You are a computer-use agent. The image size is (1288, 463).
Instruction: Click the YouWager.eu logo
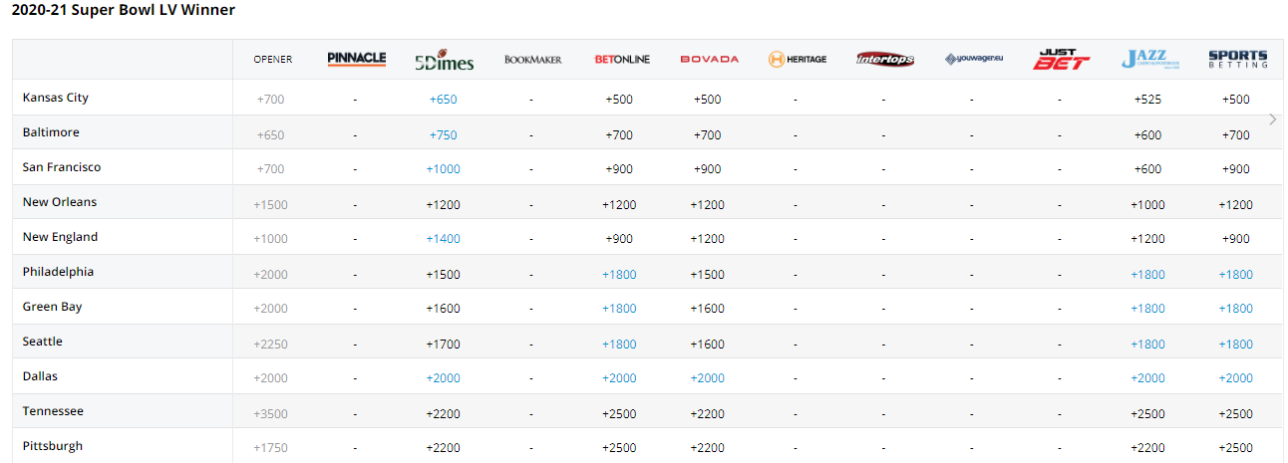click(x=973, y=60)
